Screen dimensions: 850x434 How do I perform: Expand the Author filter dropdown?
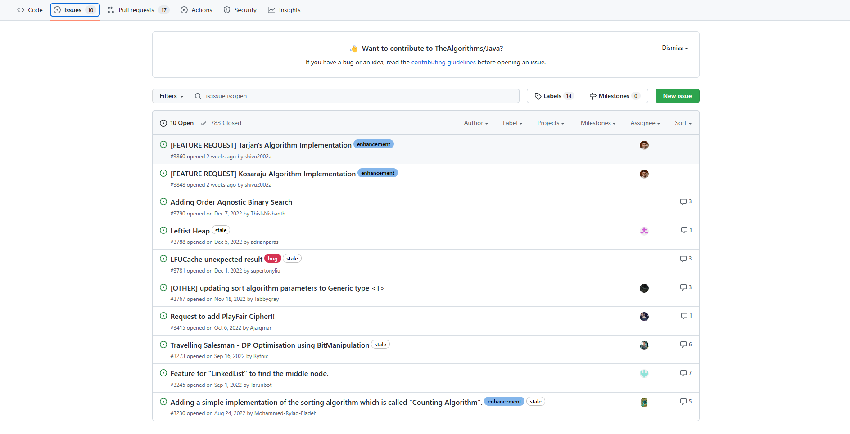[x=476, y=123]
